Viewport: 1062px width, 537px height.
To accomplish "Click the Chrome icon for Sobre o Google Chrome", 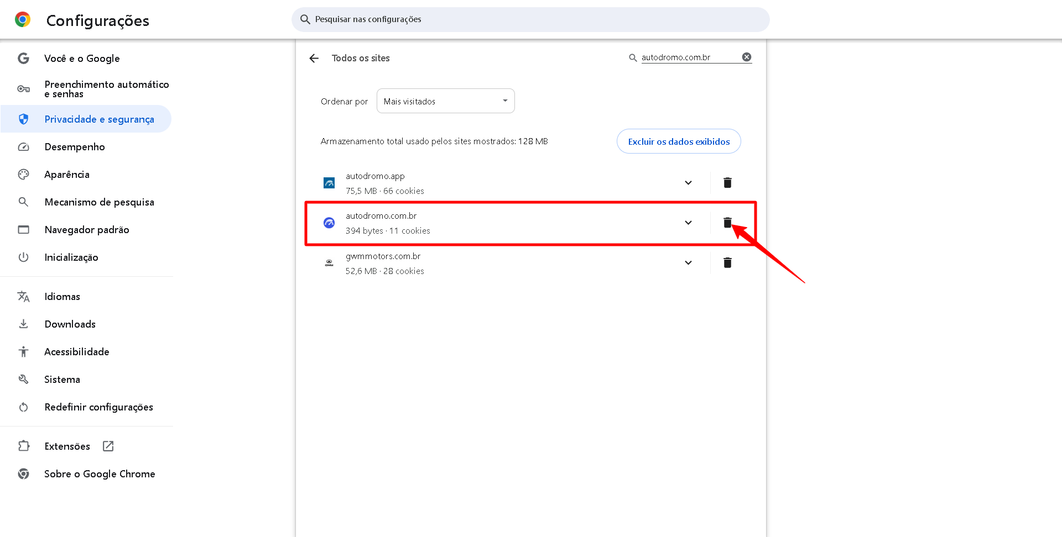I will (x=23, y=474).
